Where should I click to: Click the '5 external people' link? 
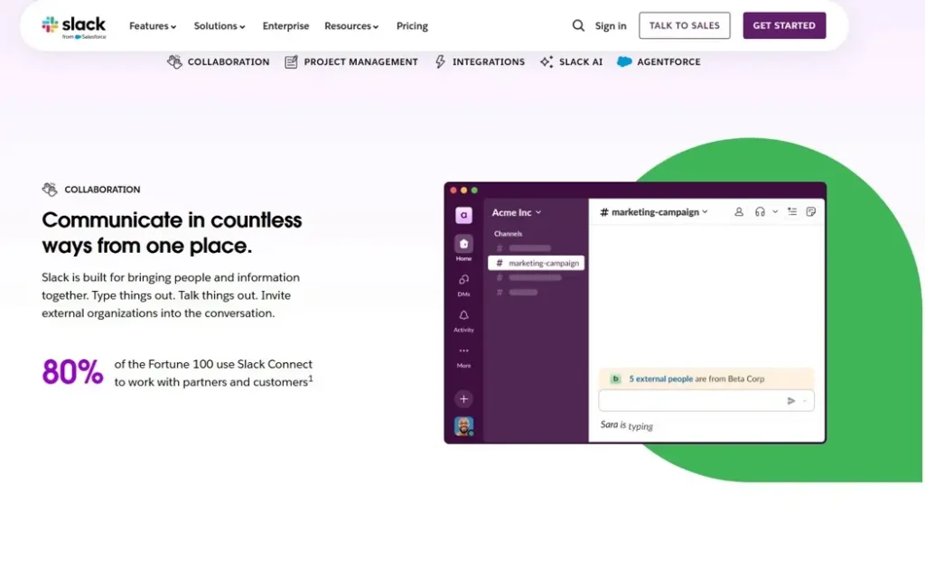pos(660,378)
